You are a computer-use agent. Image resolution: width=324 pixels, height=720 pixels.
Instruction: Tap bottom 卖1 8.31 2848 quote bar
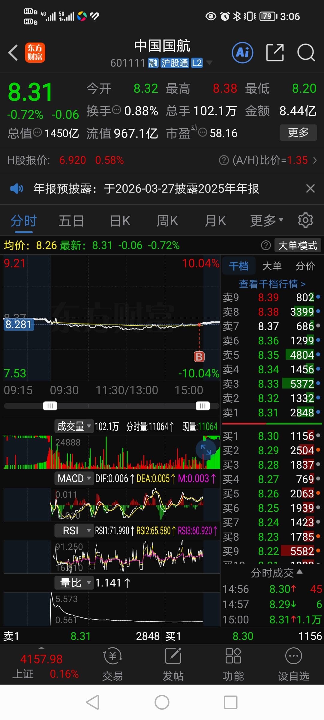pos(81,636)
